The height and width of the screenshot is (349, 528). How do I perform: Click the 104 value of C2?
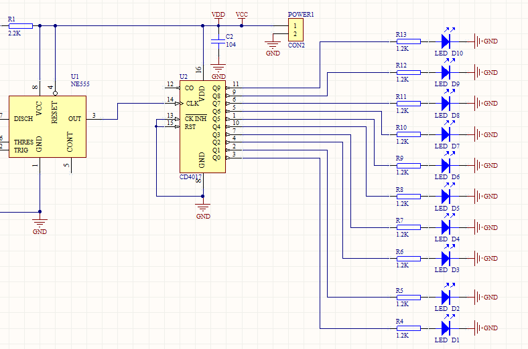click(230, 44)
